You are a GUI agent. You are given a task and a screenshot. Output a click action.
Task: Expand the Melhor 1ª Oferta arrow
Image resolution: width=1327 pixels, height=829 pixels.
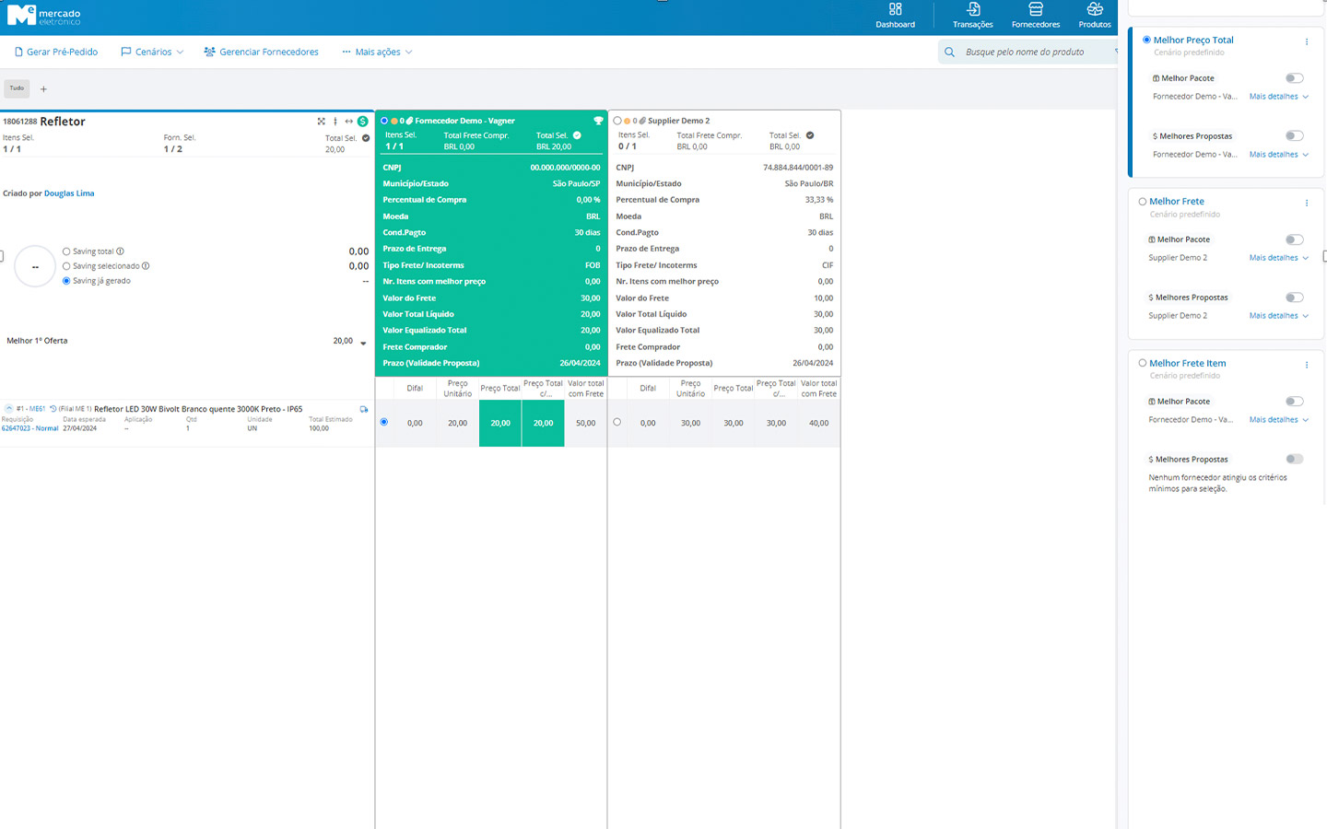pos(363,343)
